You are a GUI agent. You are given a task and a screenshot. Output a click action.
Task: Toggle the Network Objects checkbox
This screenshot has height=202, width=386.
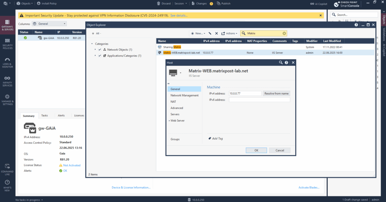100,50
